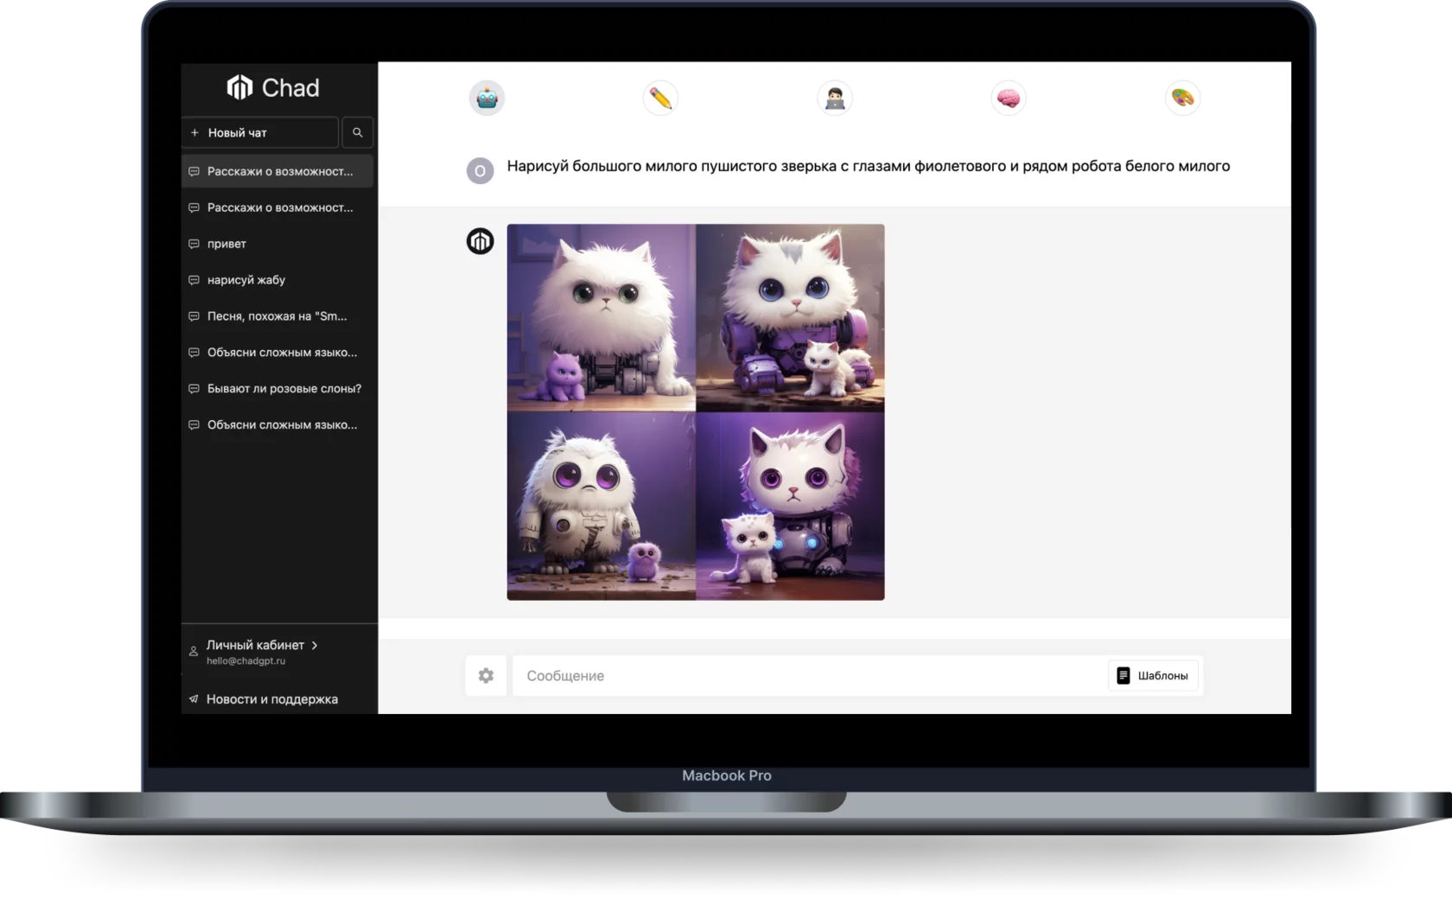Click the Chad logo in sidebar
The image size is (1452, 899).
tap(273, 87)
